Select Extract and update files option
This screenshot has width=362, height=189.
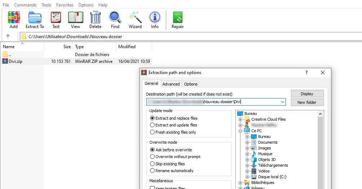pos(152,125)
